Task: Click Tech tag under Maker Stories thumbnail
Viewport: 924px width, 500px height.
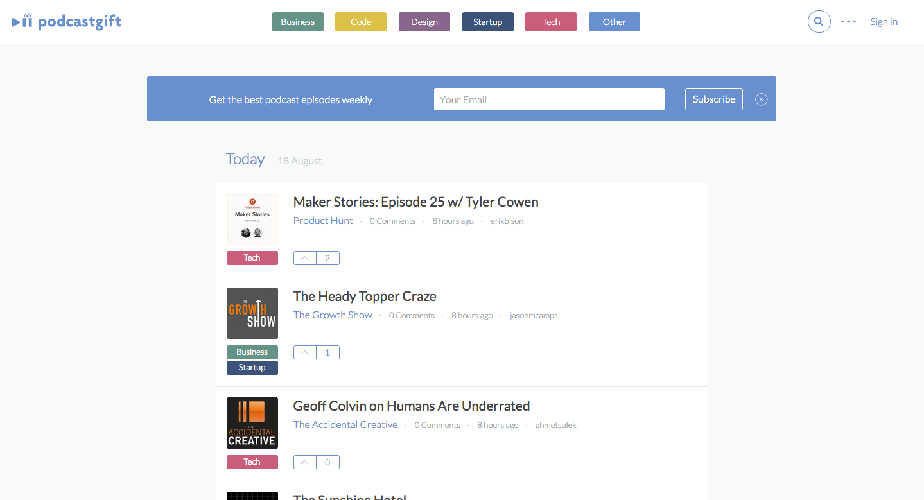Action: 252,258
